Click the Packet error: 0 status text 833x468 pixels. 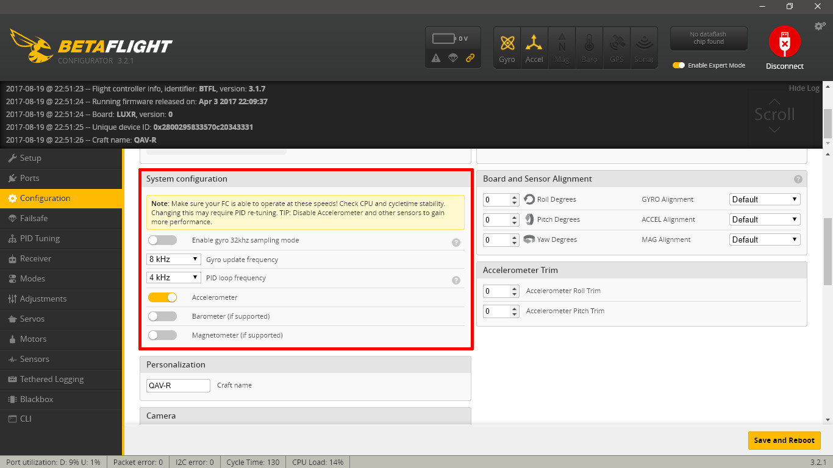click(138, 462)
